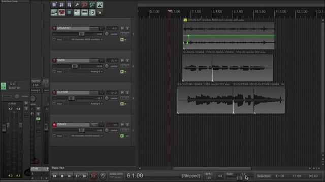Toggle the locking padlock toolbar icon

click(100, 12)
